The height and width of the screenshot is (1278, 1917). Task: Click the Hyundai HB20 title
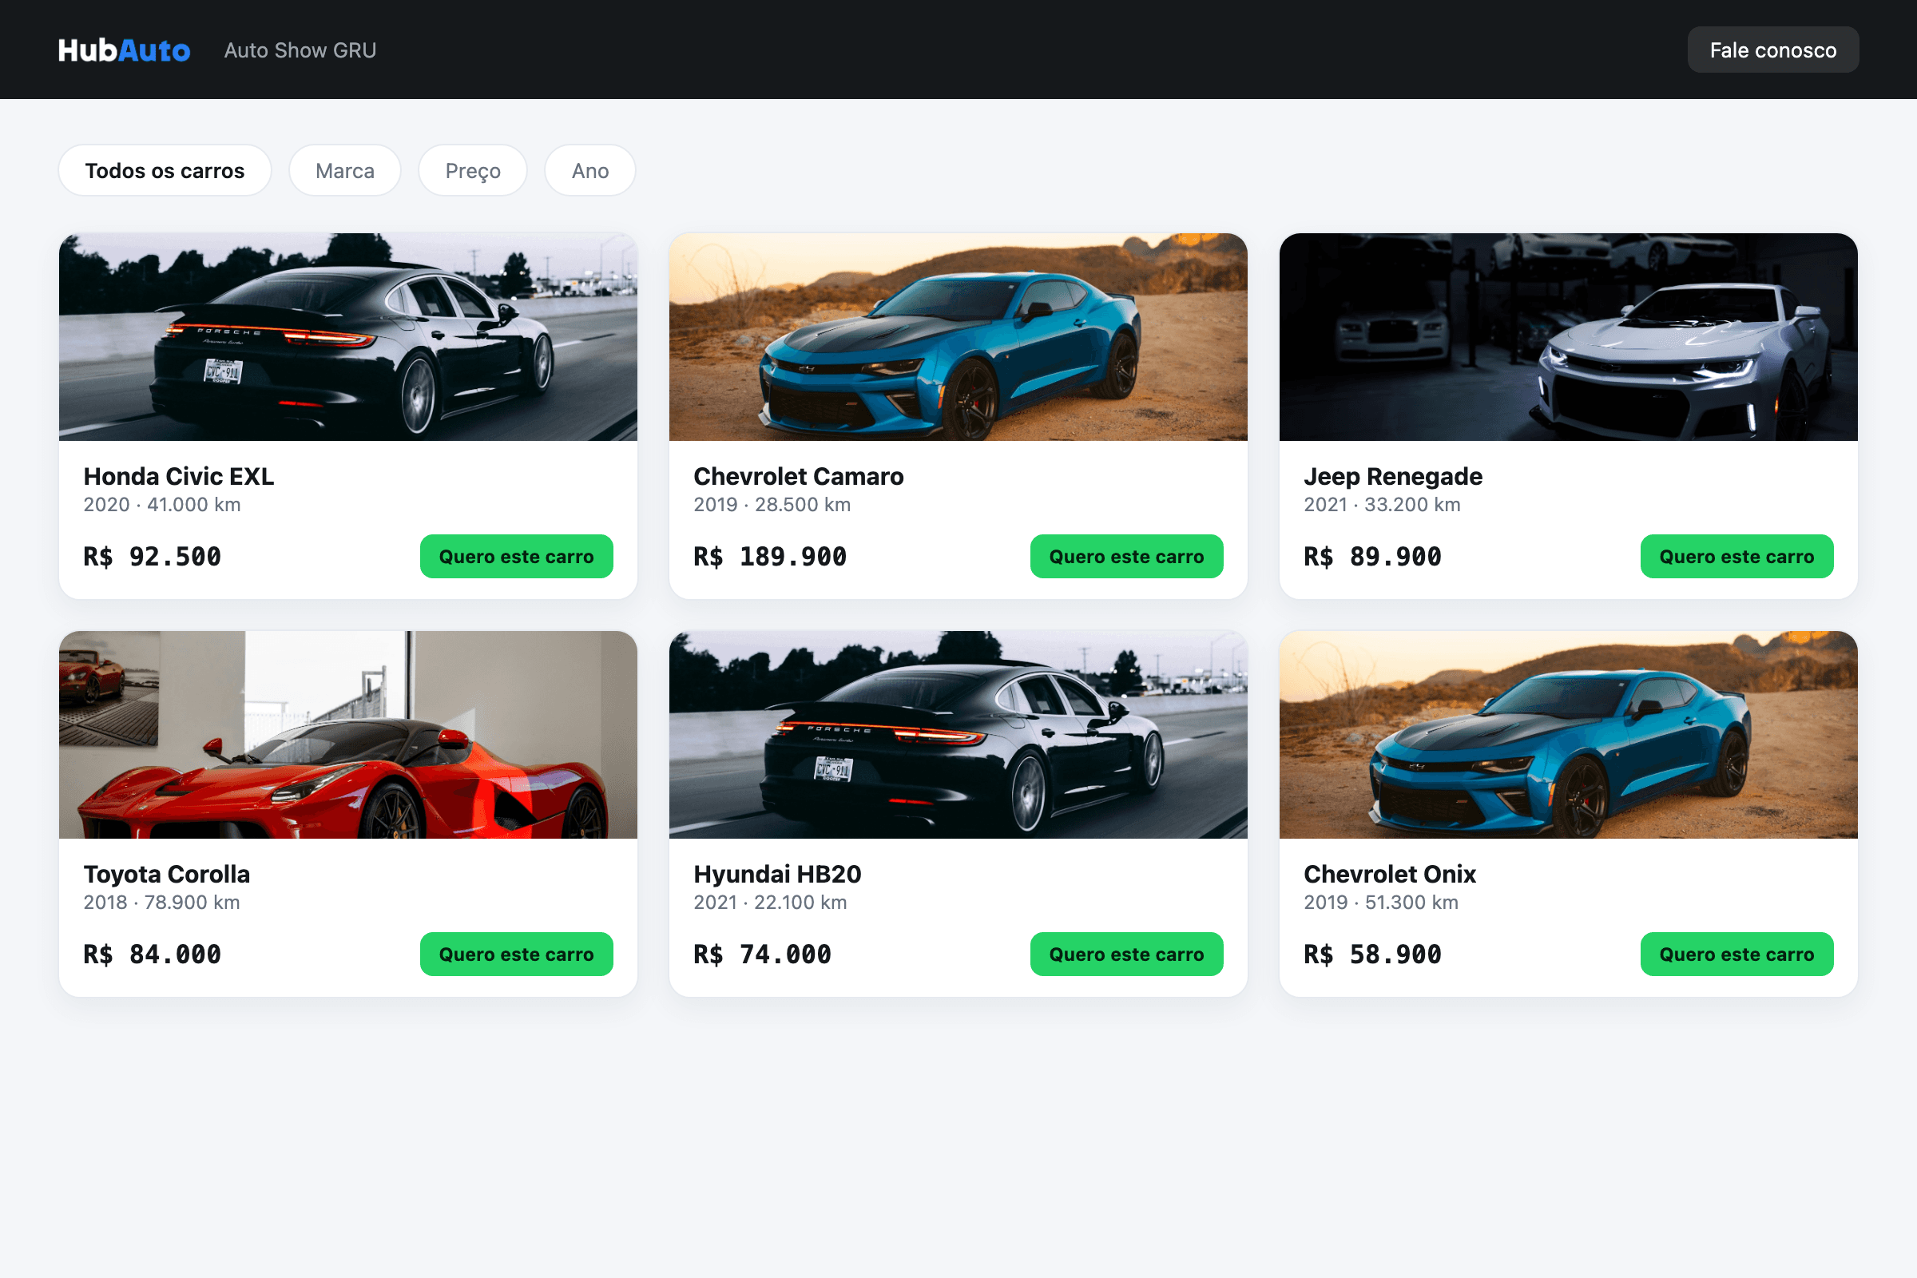pyautogui.click(x=777, y=874)
